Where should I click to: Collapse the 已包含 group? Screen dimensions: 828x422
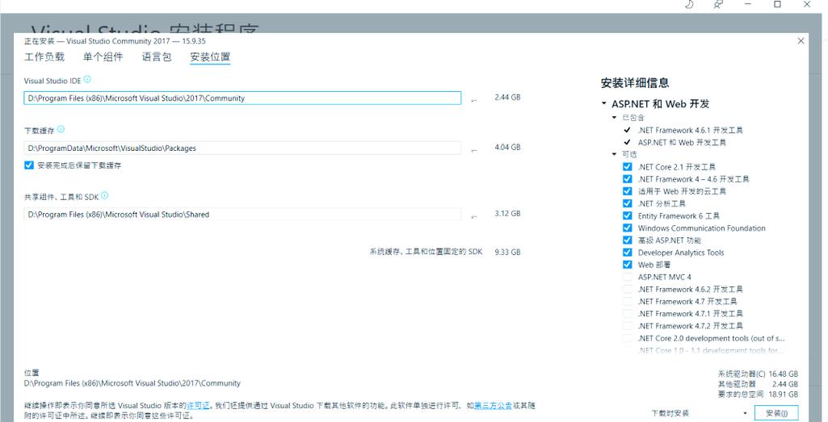[614, 117]
